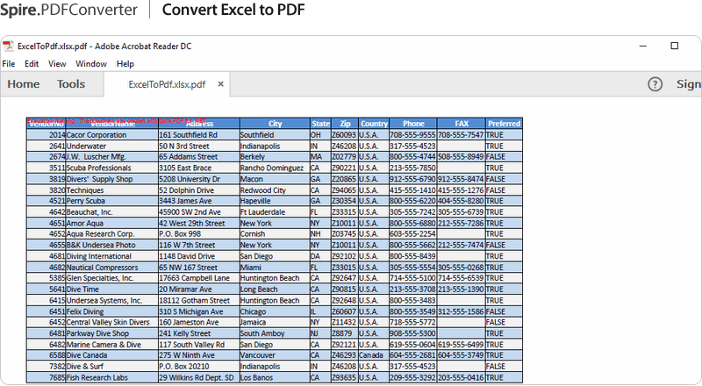702x386 pixels.
Task: Click the Felix Diving cell
Action: click(x=112, y=311)
